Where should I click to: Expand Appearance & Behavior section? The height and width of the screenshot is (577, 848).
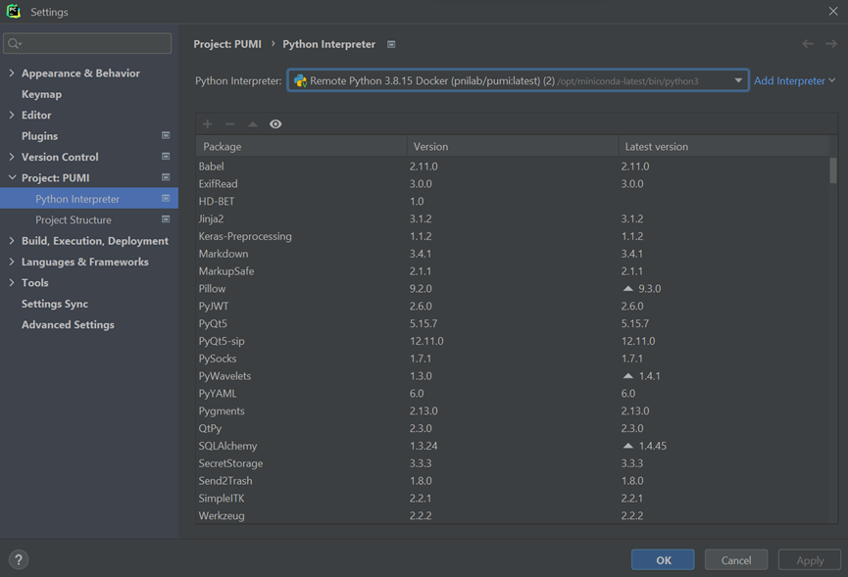[x=12, y=72]
